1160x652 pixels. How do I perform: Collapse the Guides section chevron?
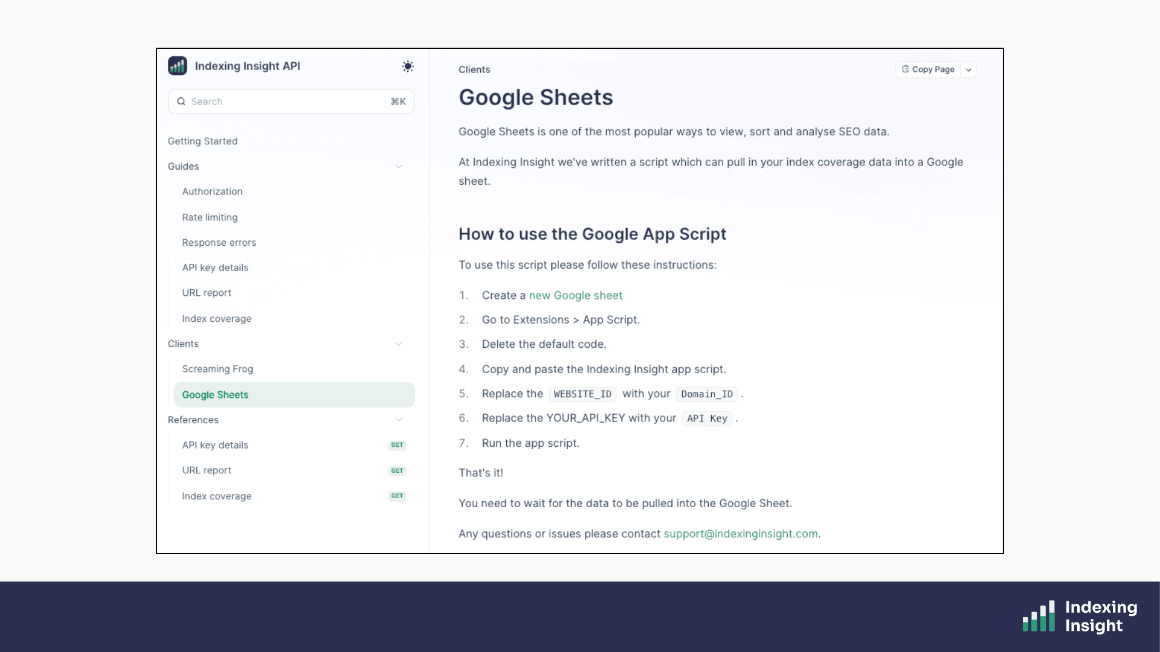(399, 167)
